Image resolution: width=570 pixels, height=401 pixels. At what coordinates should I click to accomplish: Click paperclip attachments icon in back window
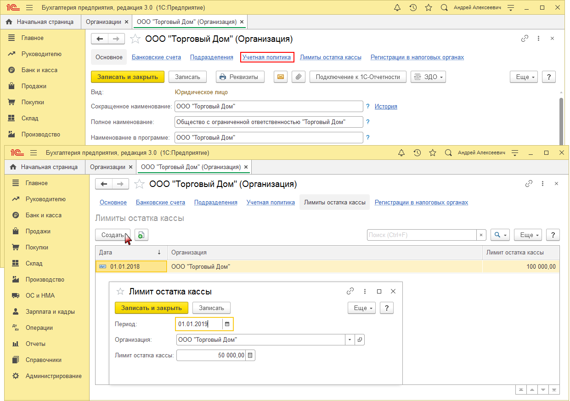tap(299, 77)
